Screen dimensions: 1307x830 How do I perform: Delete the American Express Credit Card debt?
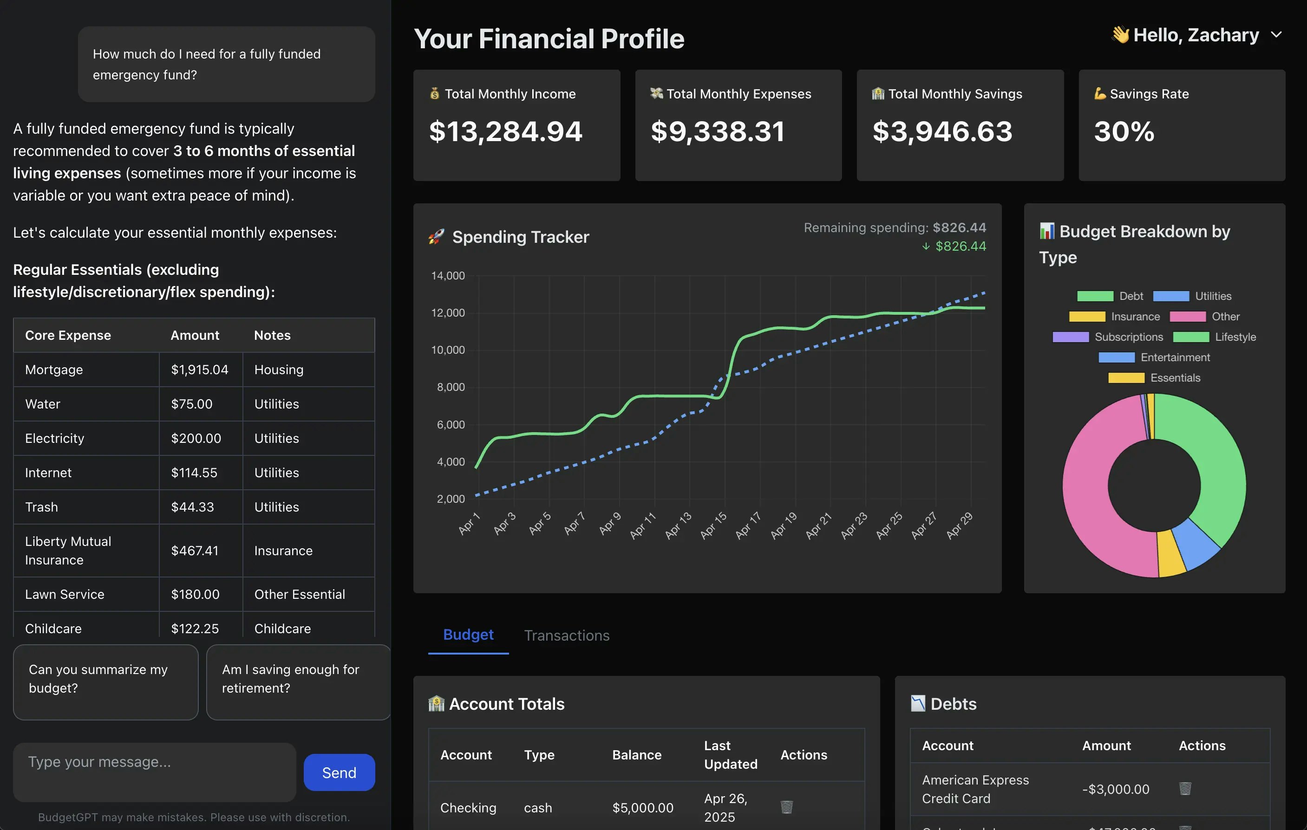[1185, 788]
